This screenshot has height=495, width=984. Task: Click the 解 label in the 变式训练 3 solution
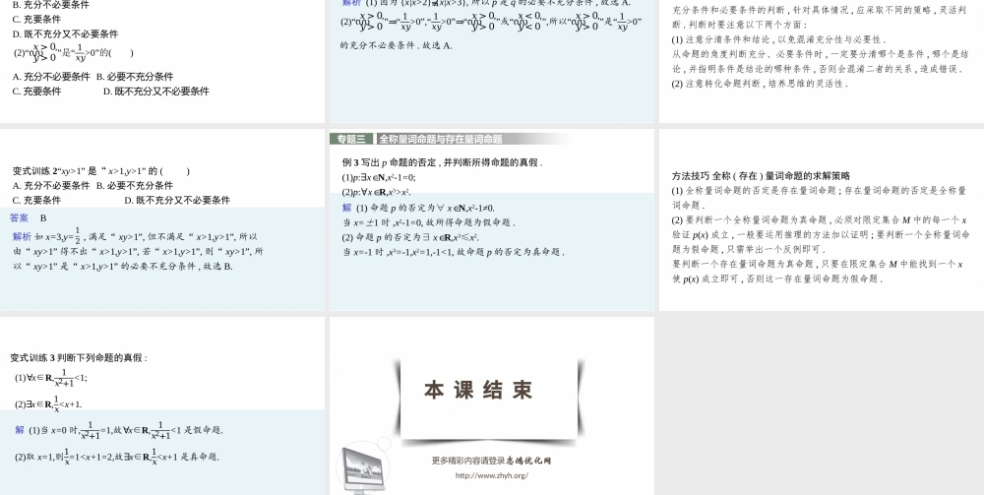[x=20, y=430]
